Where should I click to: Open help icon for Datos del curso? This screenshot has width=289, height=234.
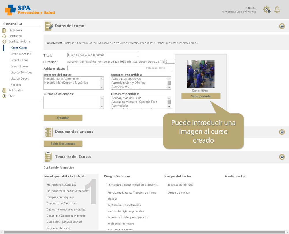282,26
